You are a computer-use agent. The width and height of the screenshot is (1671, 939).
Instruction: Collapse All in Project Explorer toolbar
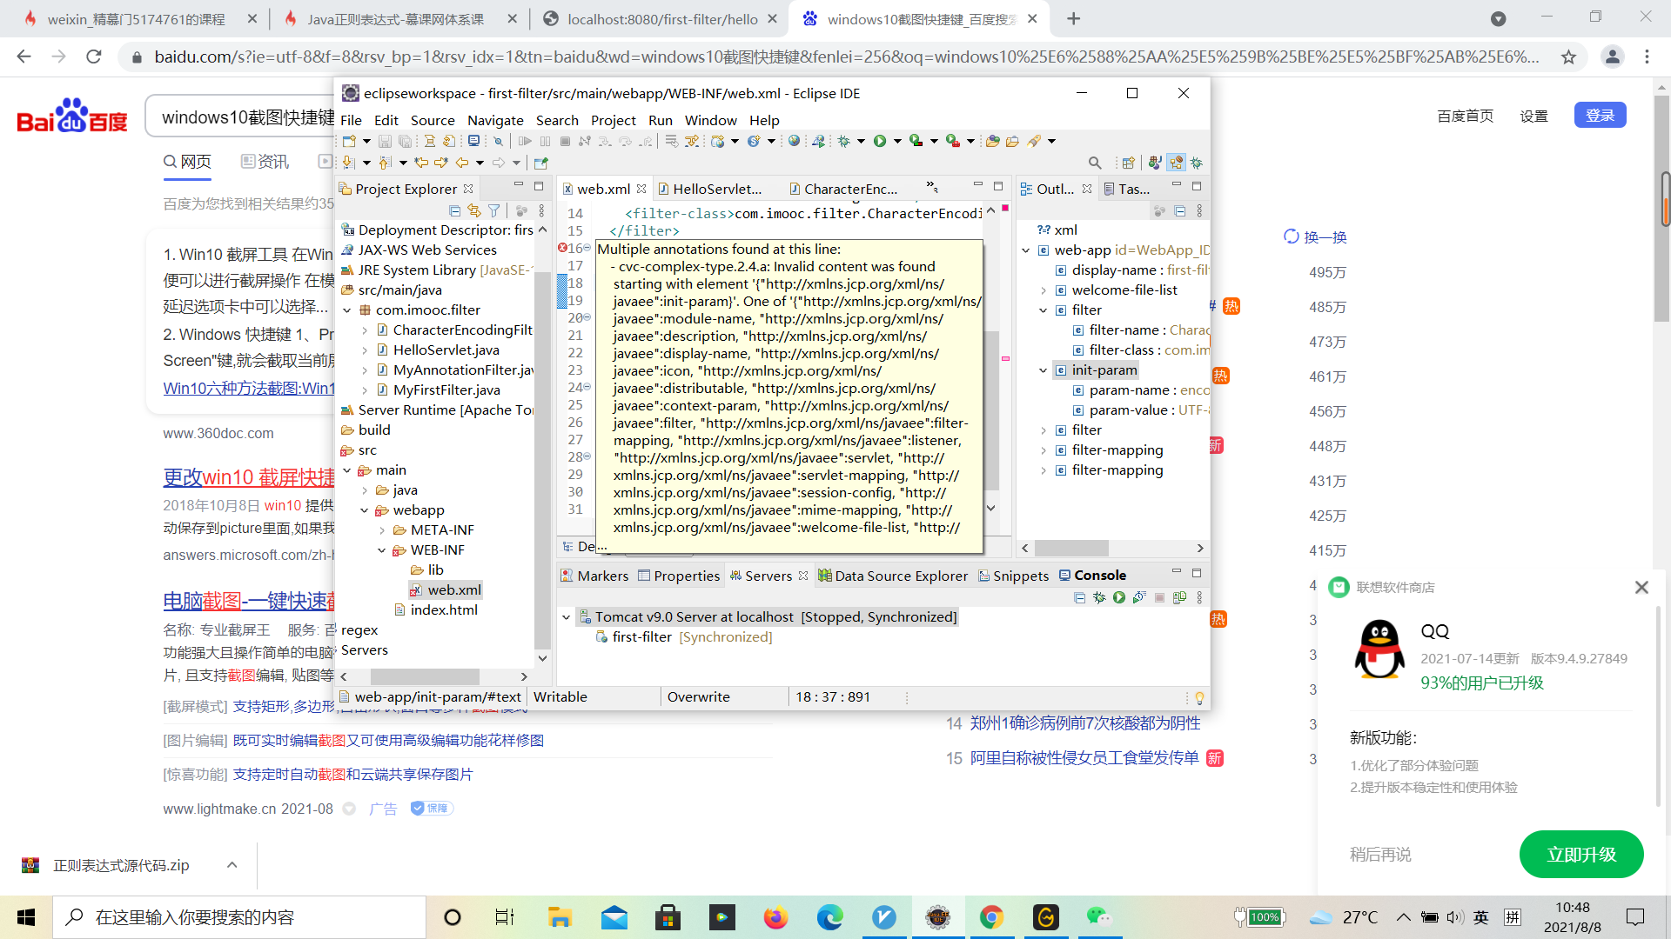[x=454, y=210]
